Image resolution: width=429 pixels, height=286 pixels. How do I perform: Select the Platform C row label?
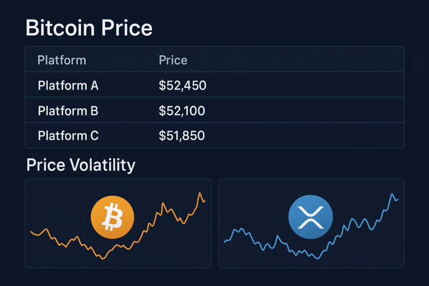(x=68, y=136)
